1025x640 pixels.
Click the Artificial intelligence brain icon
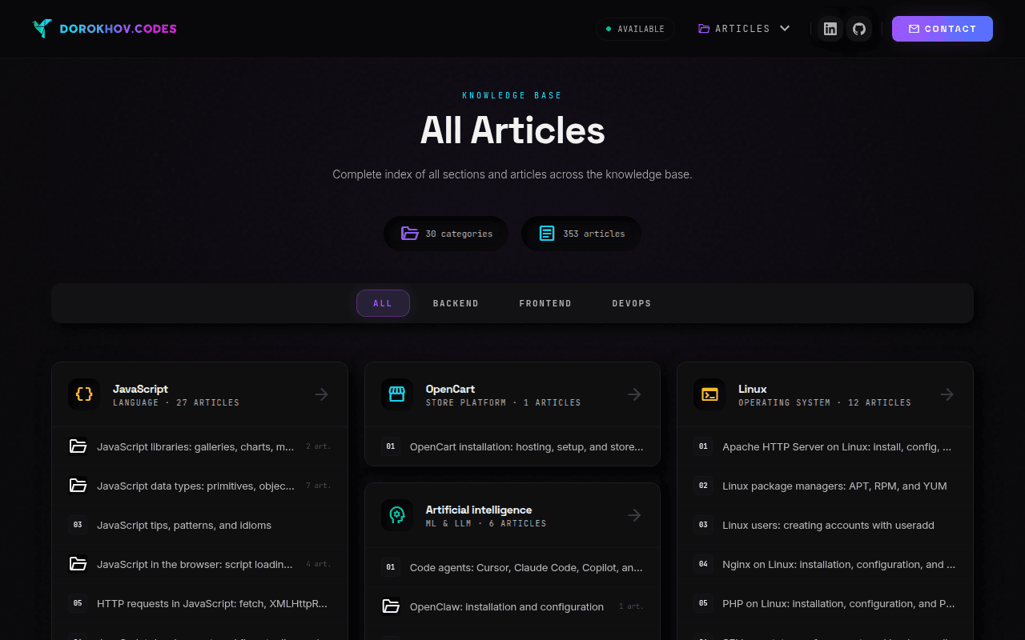(x=397, y=516)
